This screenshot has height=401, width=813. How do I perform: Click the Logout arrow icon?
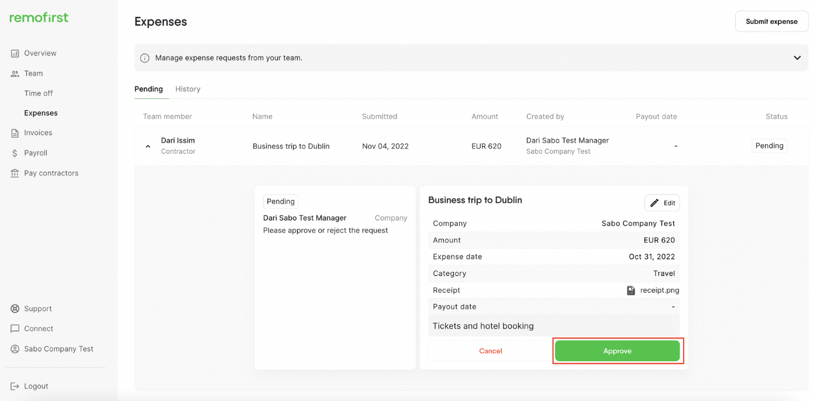[15, 386]
